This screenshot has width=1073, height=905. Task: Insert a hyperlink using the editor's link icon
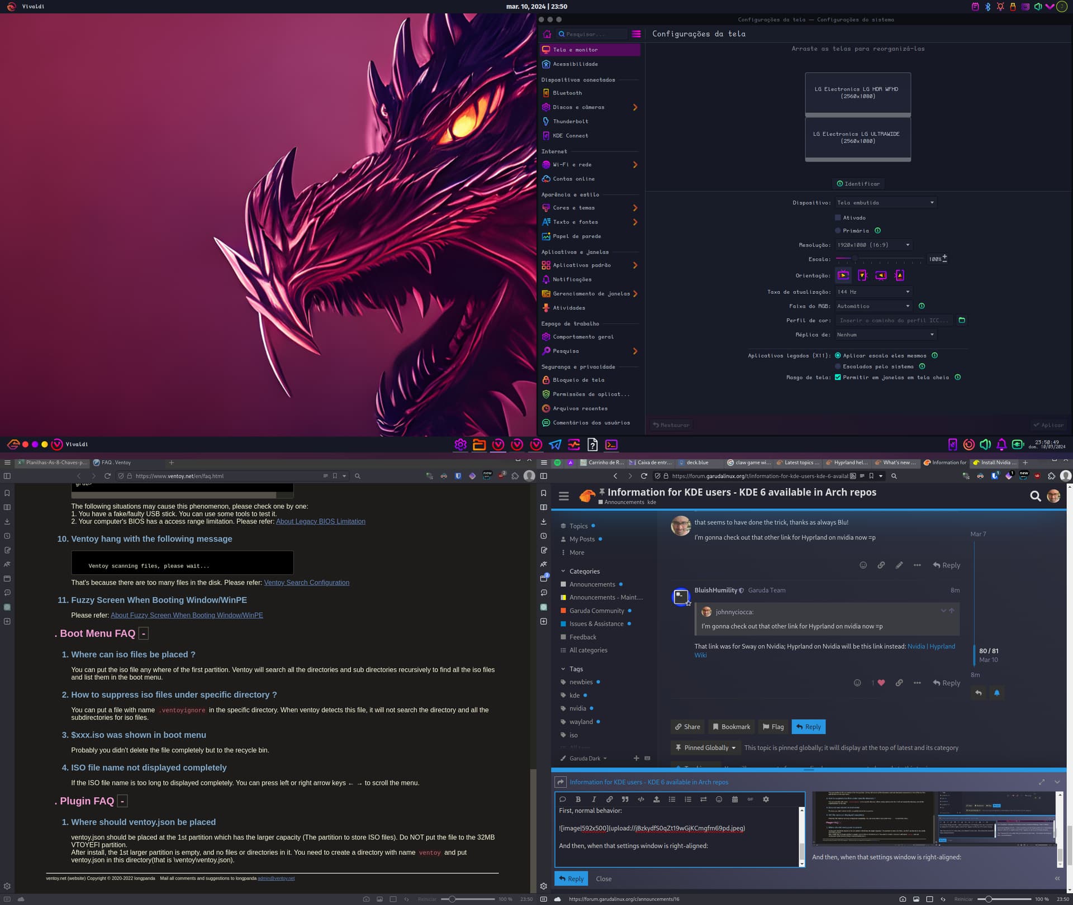click(x=609, y=799)
